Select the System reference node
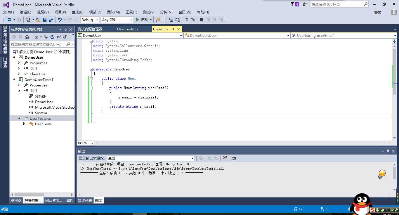Image resolution: width=399 pixels, height=215 pixels. 41,113
